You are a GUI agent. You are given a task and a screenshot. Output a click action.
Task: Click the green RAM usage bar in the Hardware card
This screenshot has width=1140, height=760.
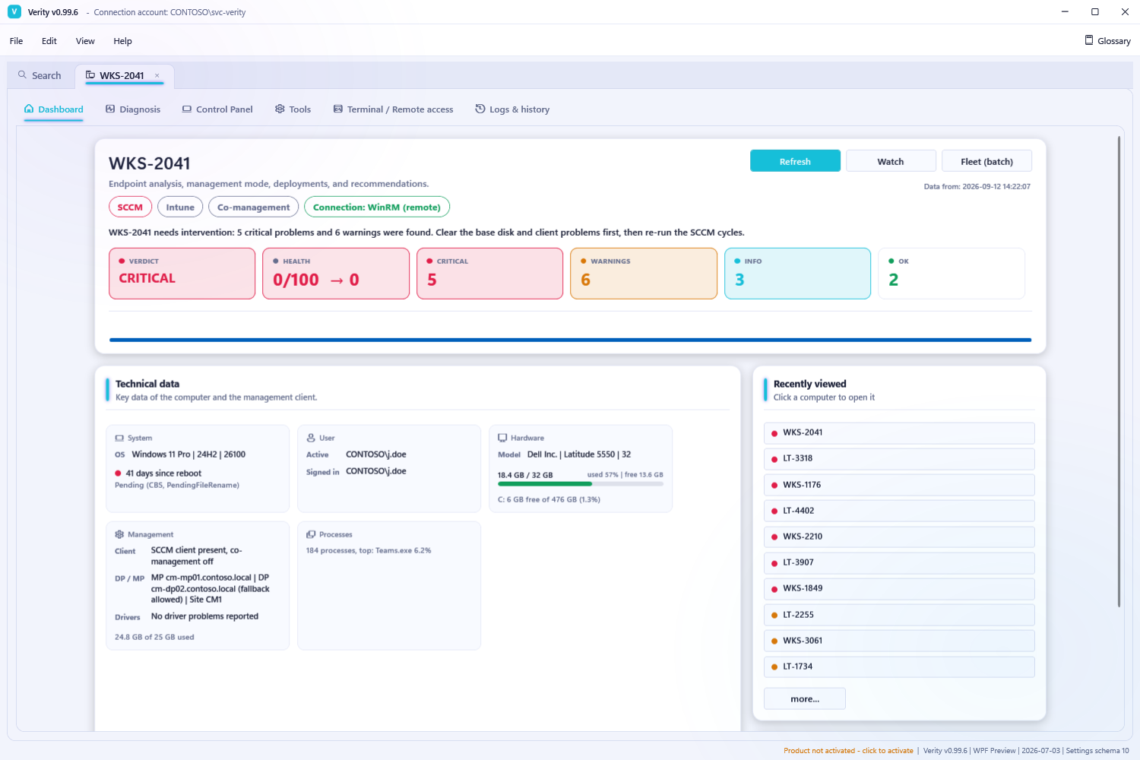544,483
